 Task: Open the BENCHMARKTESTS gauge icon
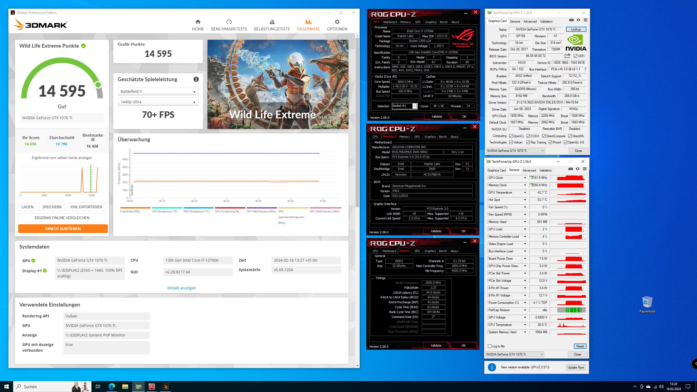pos(229,22)
